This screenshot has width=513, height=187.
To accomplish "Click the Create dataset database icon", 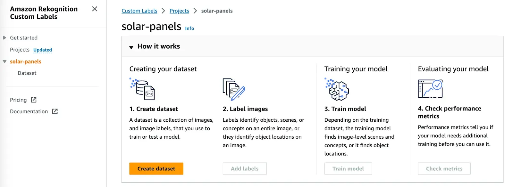I will pyautogui.click(x=143, y=89).
